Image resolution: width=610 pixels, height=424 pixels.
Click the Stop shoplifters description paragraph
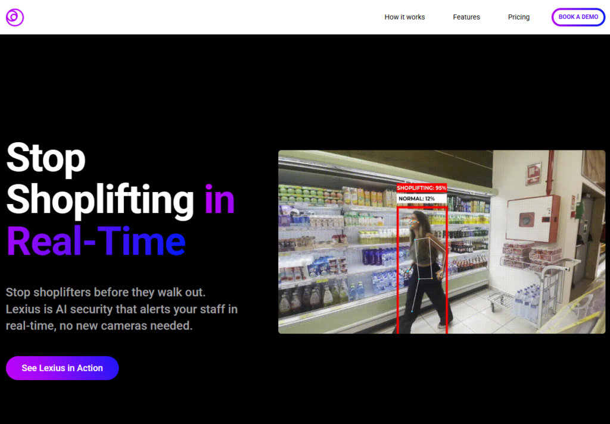[122, 309]
